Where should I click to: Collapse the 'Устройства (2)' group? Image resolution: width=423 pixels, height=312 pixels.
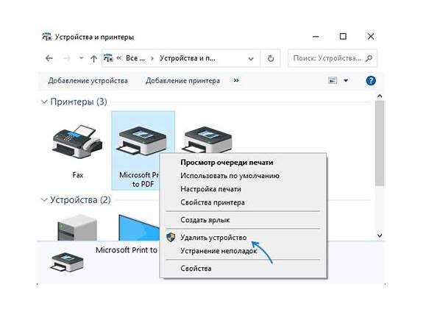point(44,200)
